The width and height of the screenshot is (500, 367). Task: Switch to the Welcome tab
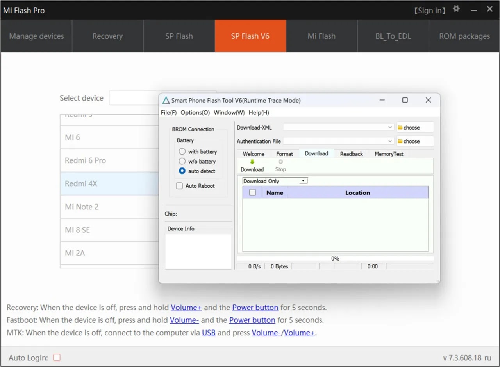pyautogui.click(x=254, y=154)
